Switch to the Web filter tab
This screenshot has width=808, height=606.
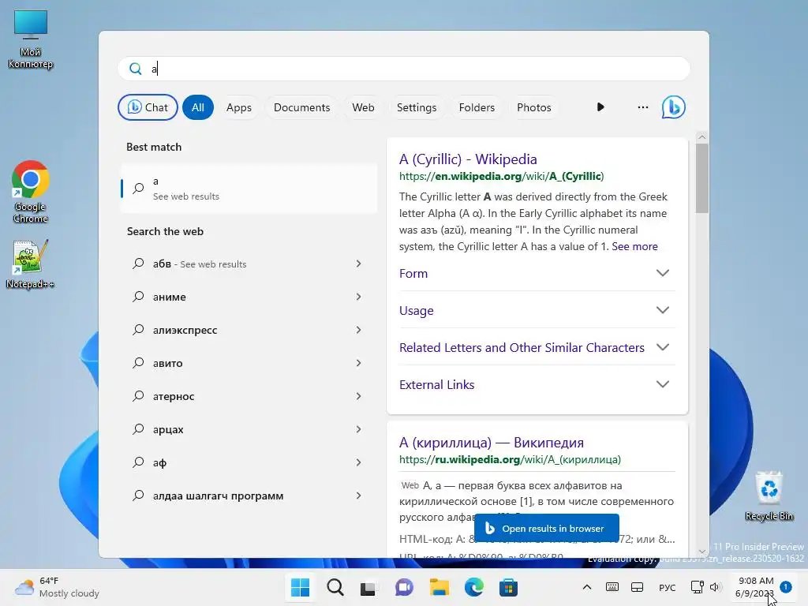363,107
